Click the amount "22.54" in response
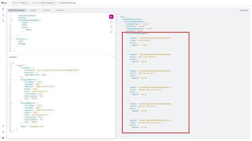This screenshot has height=141, width=252. 144,62
